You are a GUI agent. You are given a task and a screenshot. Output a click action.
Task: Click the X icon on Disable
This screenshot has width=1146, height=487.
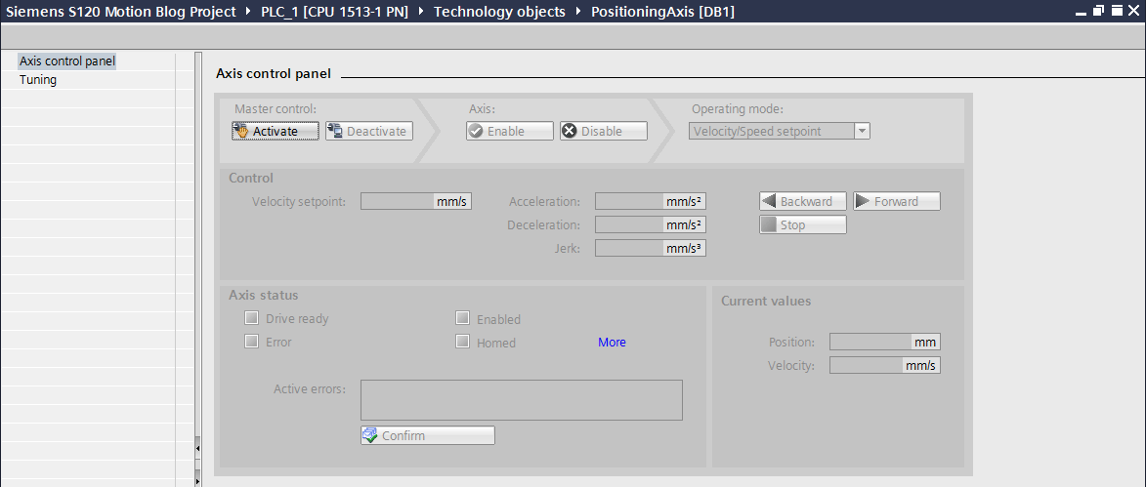(x=570, y=132)
